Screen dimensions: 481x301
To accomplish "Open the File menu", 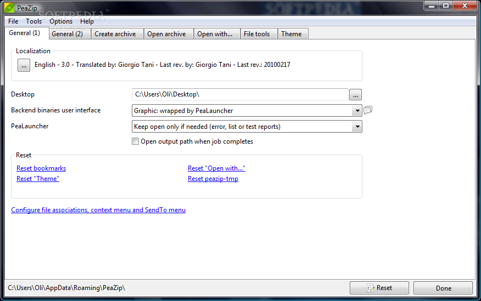I will (x=13, y=21).
